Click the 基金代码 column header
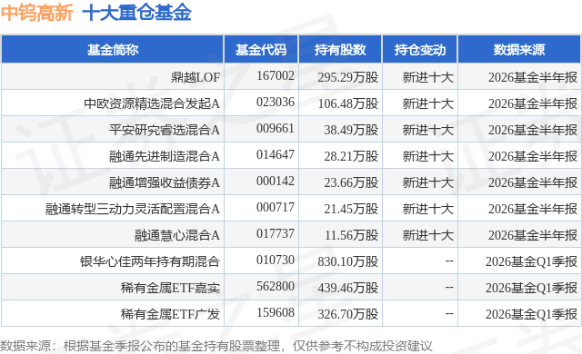Screen dimensions: 582x354 261,50
